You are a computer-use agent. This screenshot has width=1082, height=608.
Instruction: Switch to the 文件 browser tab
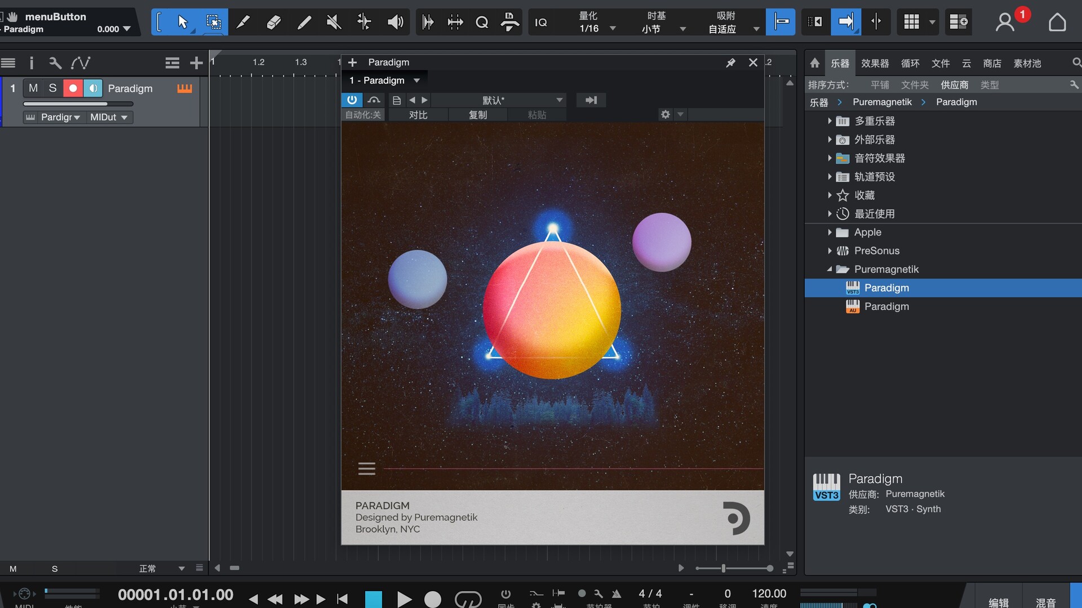[941, 63]
